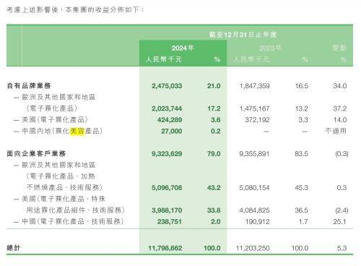Image resolution: width=361 pixels, height=266 pixels.
Task: Click percentage 21.0
Action: click(x=214, y=86)
